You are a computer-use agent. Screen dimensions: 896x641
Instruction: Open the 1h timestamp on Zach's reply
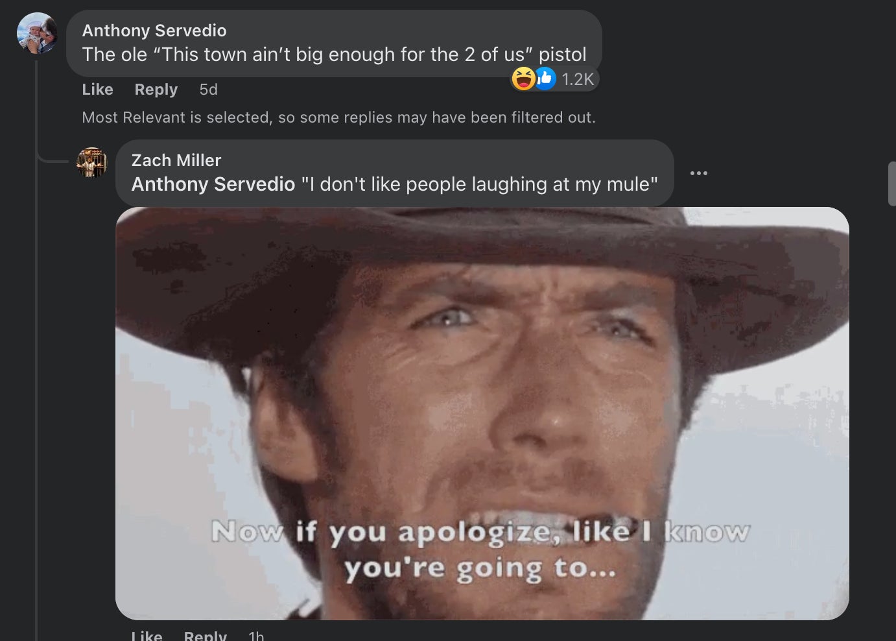point(257,635)
